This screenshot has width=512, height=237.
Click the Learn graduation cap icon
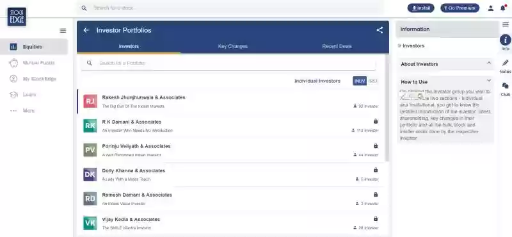(13, 95)
